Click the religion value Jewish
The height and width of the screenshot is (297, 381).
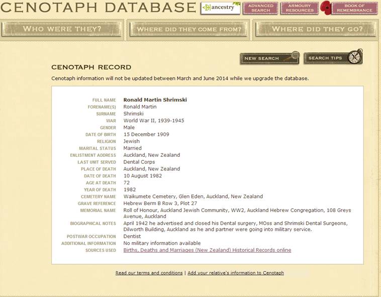(x=132, y=141)
